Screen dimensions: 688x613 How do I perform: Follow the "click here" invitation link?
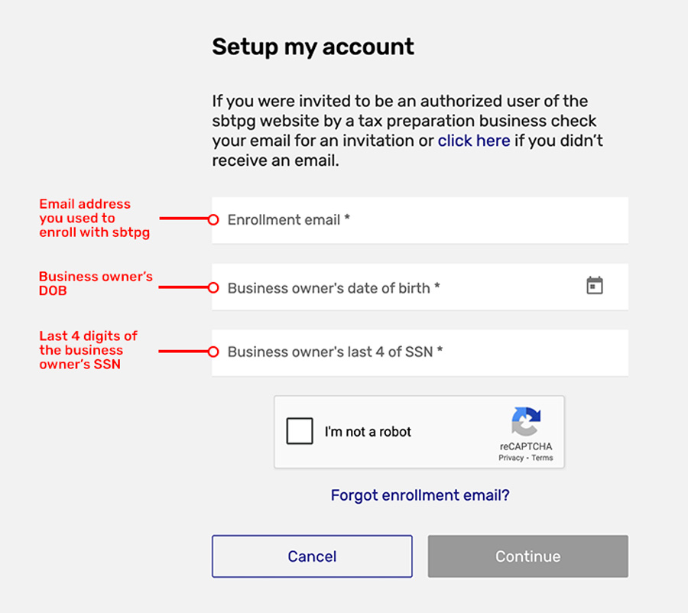coord(474,141)
